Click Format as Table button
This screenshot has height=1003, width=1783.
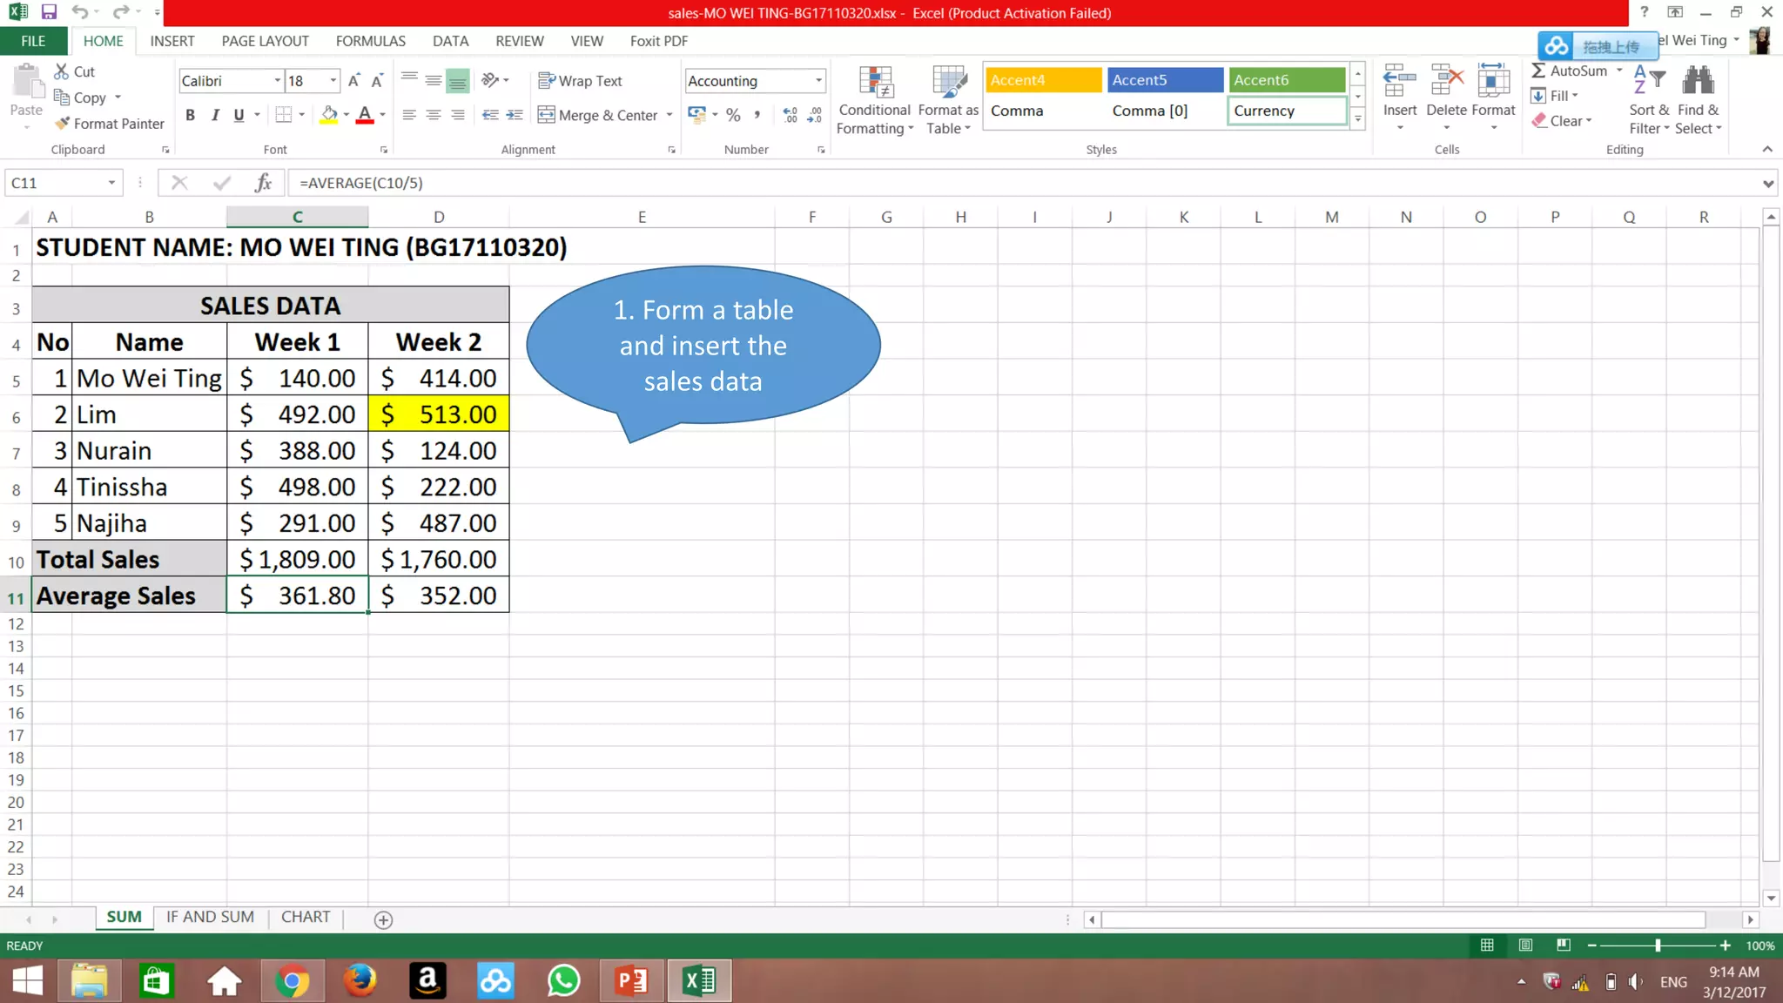tap(948, 100)
